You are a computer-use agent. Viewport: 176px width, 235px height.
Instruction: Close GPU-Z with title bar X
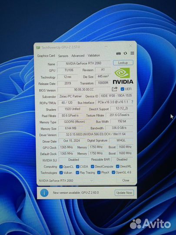point(130,46)
